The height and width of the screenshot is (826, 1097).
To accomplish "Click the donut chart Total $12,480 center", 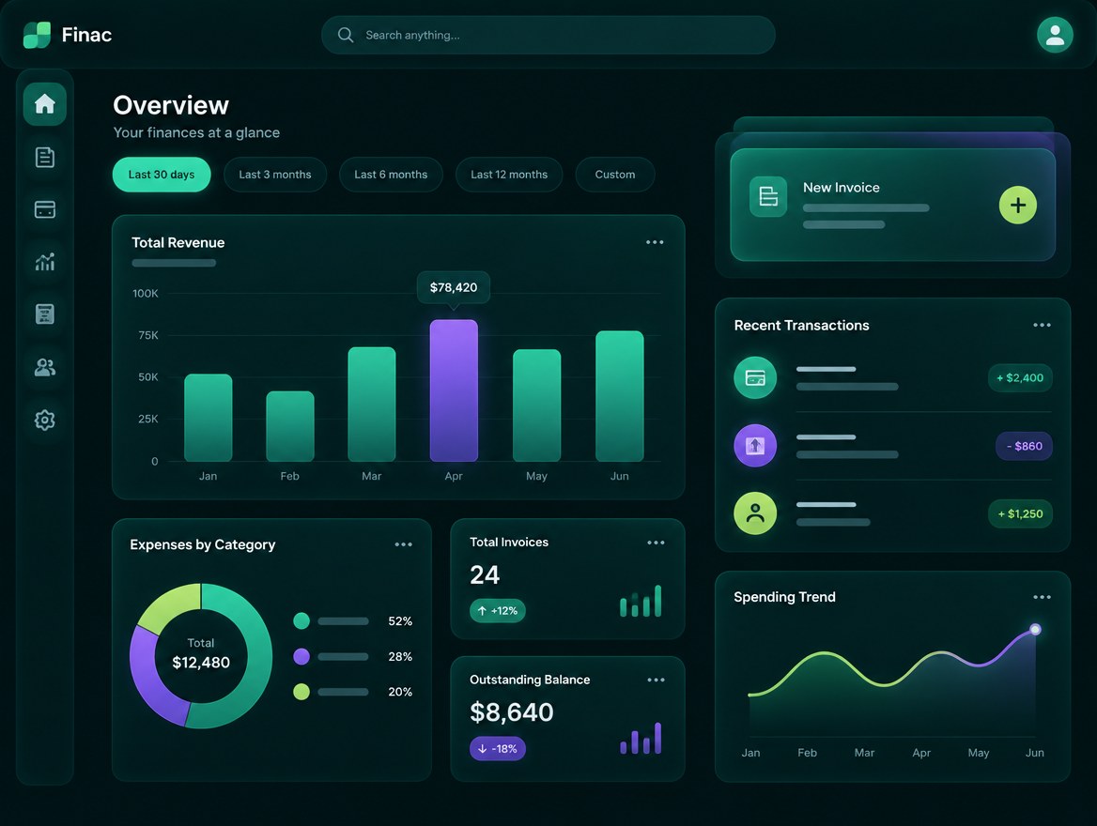I will [201, 654].
